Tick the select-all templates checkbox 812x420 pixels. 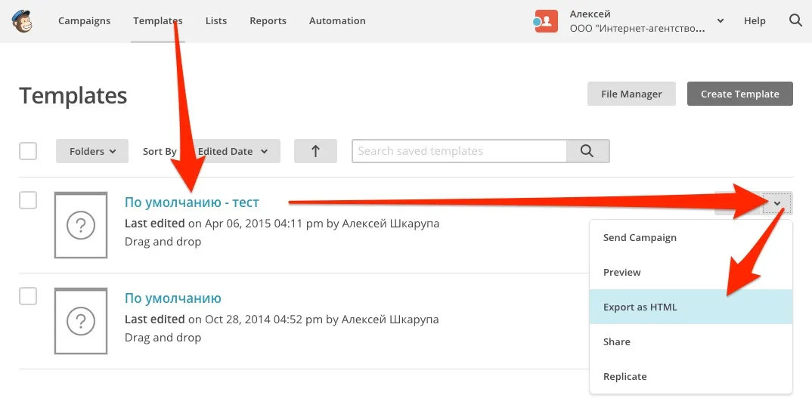(x=28, y=151)
